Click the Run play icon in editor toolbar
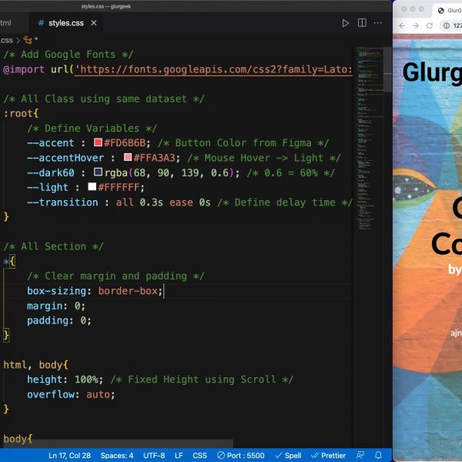 point(345,23)
